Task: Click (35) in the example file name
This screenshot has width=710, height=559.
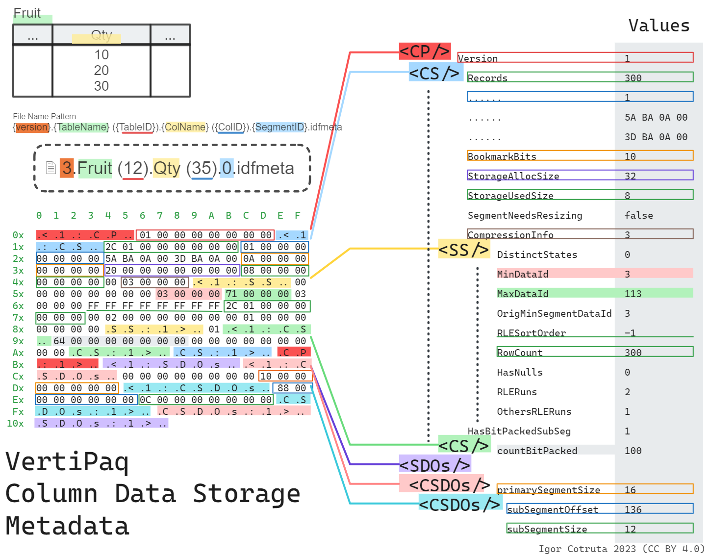Action: [202, 168]
